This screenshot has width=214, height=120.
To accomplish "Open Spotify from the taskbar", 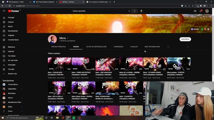I will point(74,118).
